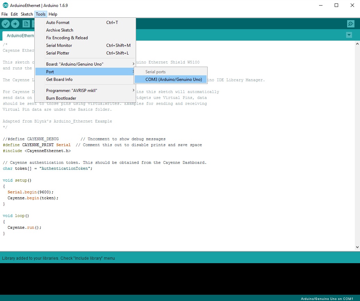Choose Get Board Info
Image resolution: width=360 pixels, height=301 pixels.
click(85, 80)
